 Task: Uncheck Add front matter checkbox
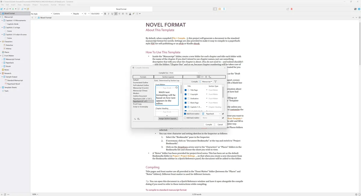click(185, 114)
